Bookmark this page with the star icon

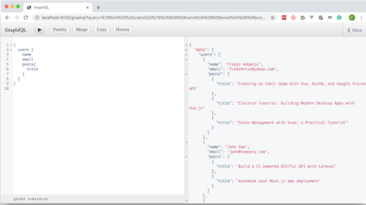point(272,17)
